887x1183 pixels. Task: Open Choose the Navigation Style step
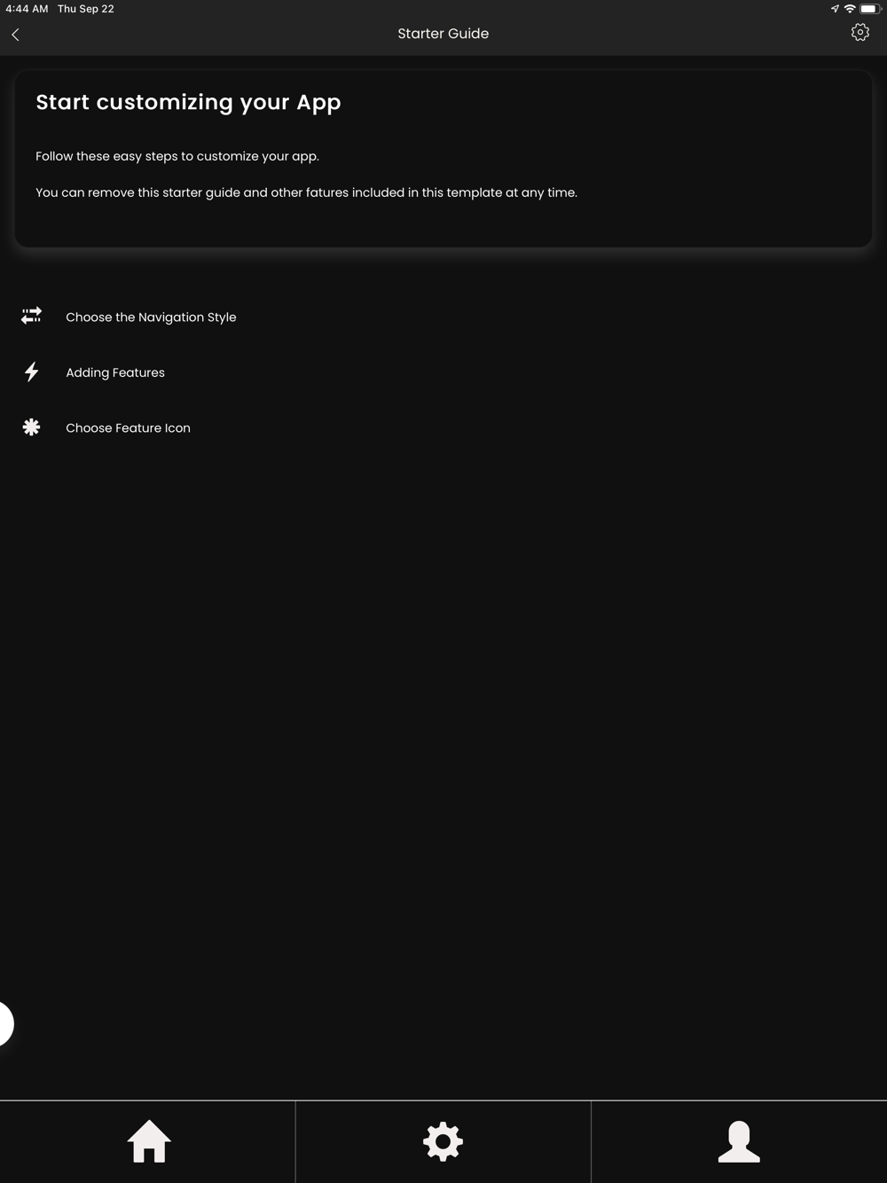pyautogui.click(x=151, y=317)
